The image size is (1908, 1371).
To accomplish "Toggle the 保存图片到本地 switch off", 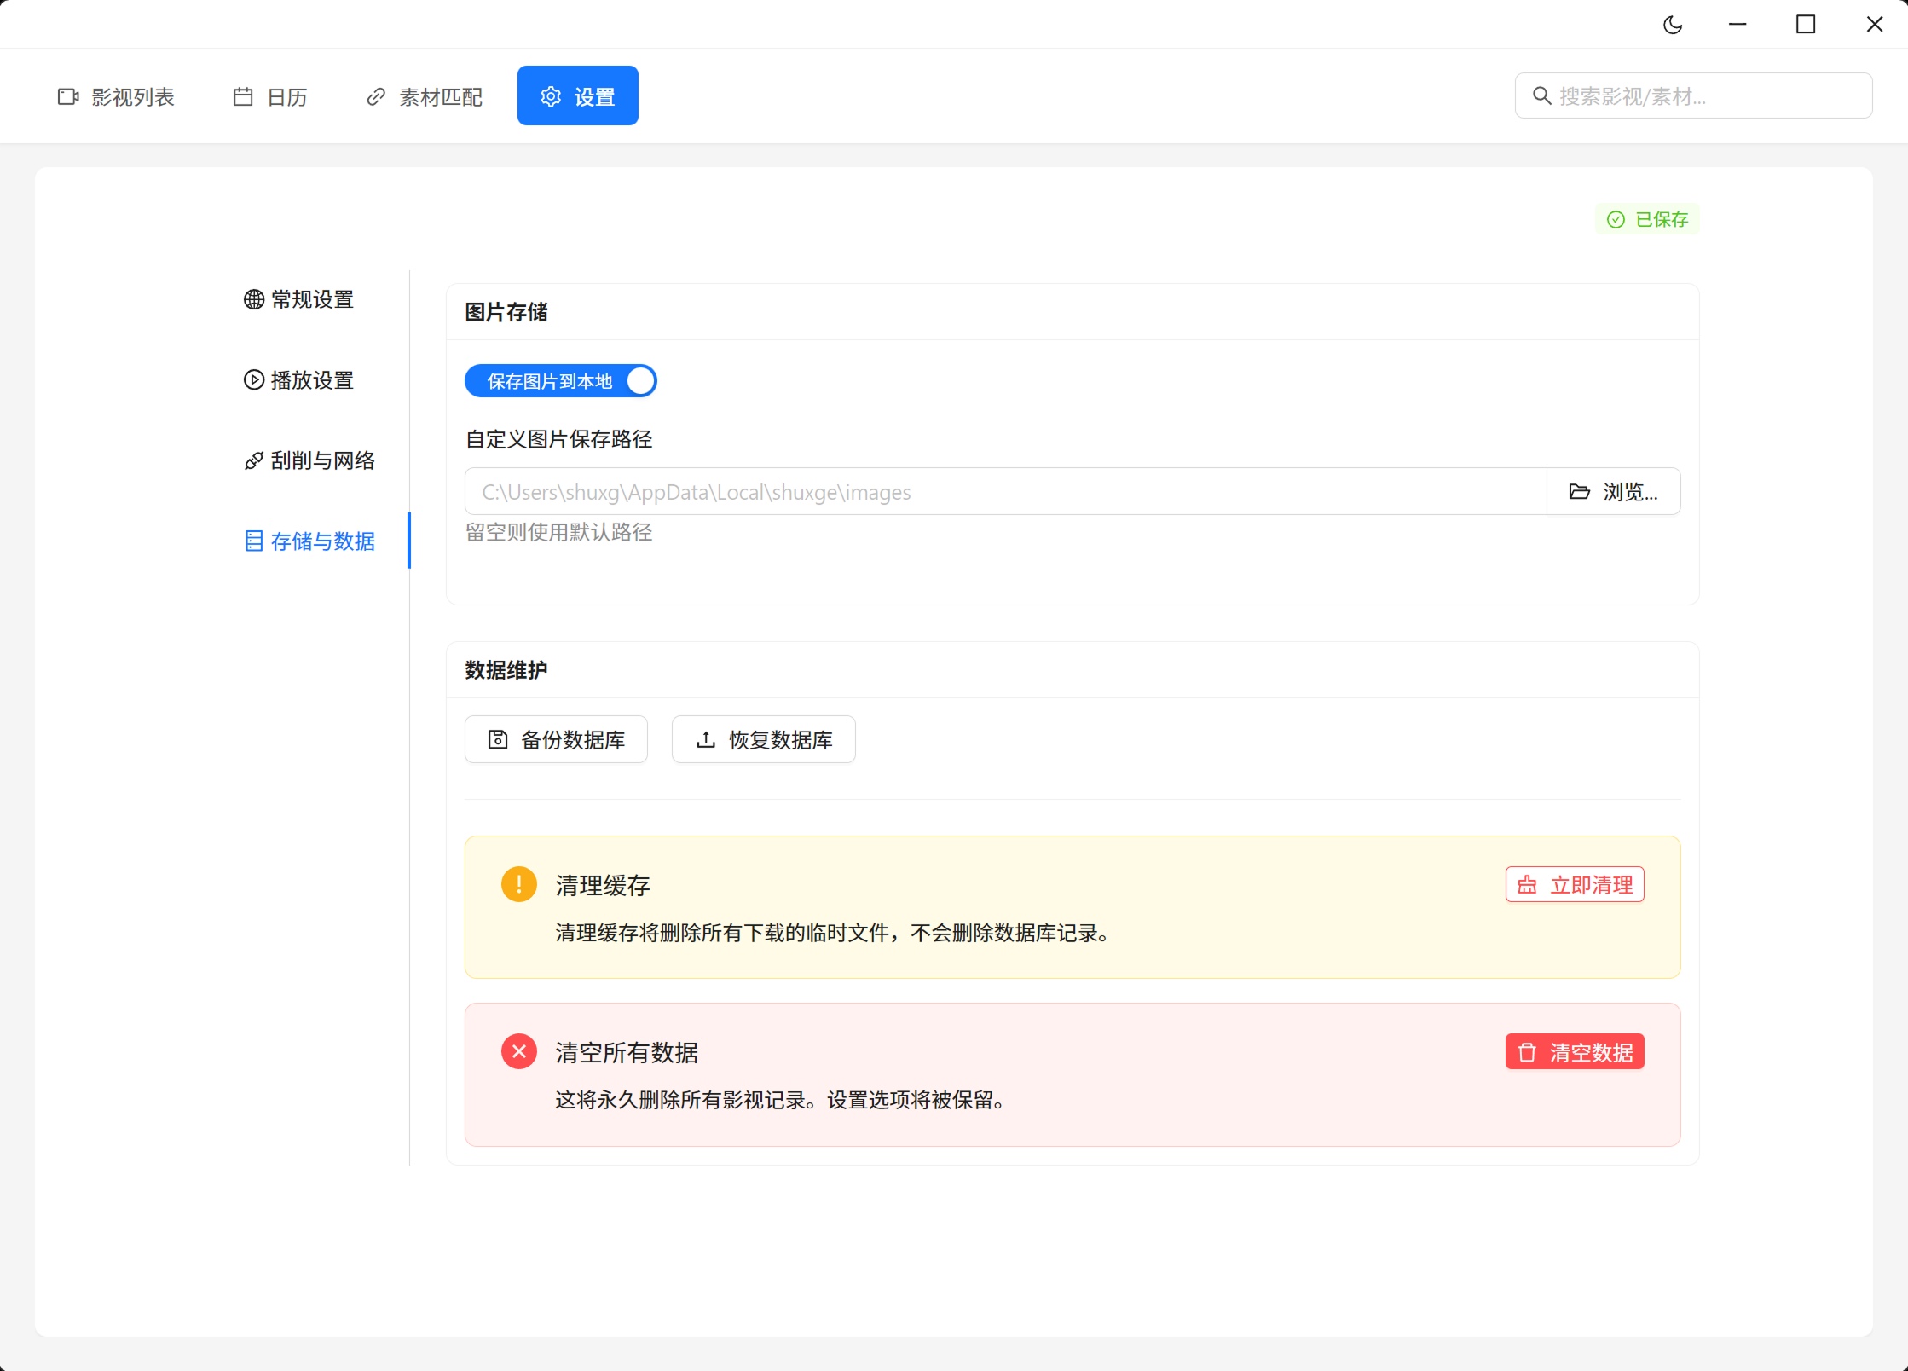I will (560, 381).
